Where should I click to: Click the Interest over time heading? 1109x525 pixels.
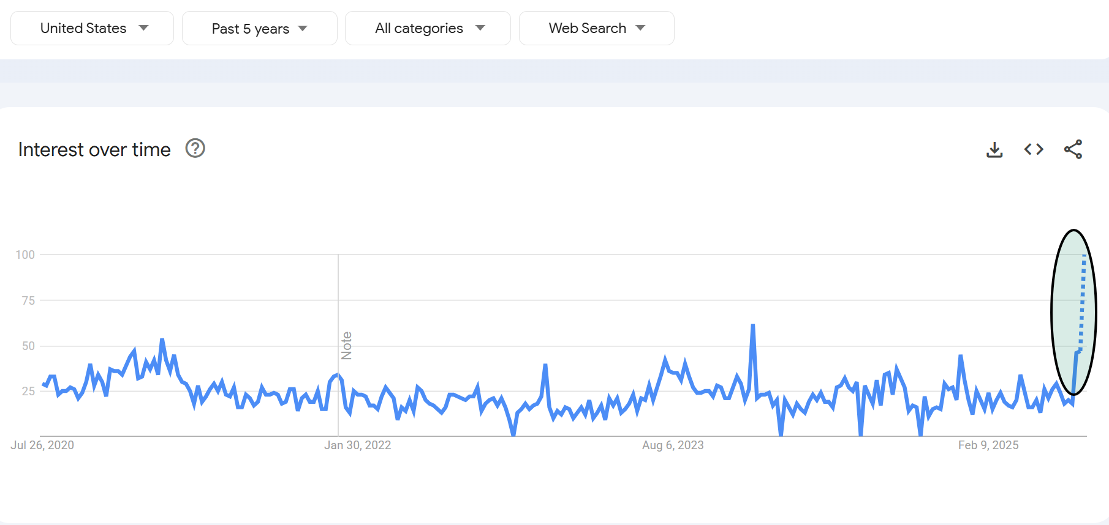point(94,149)
